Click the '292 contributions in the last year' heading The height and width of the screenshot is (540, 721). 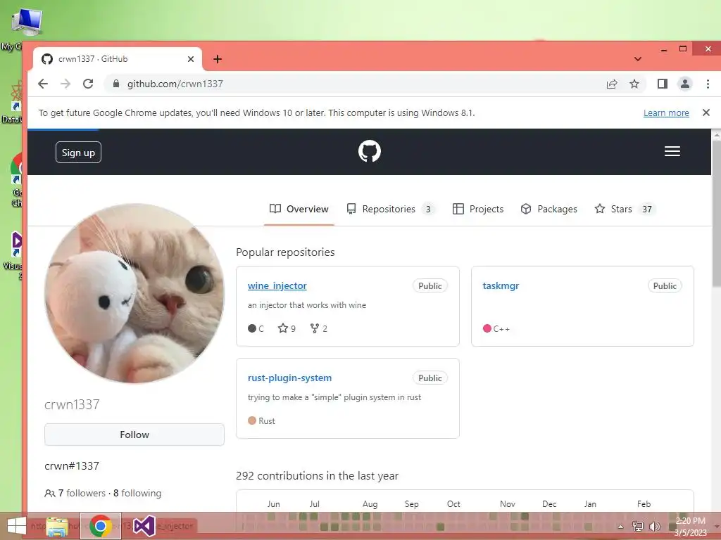point(318,476)
